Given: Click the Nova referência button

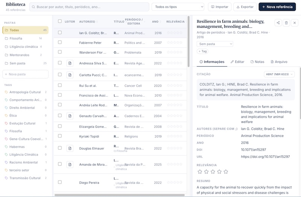Looking at the screenshot, I should pyautogui.click(x=277, y=7).
